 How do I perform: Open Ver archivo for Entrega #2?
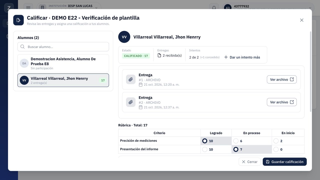coord(282,102)
